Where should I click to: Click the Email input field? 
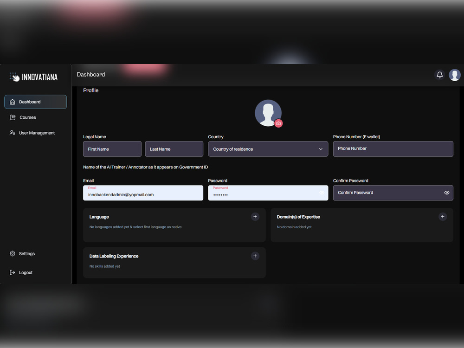pyautogui.click(x=143, y=193)
